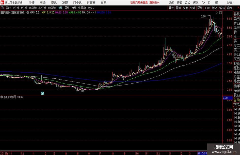Click the 复权 toolbar button
Image resolution: width=240 pixels, height=155 pixels.
point(171,8)
